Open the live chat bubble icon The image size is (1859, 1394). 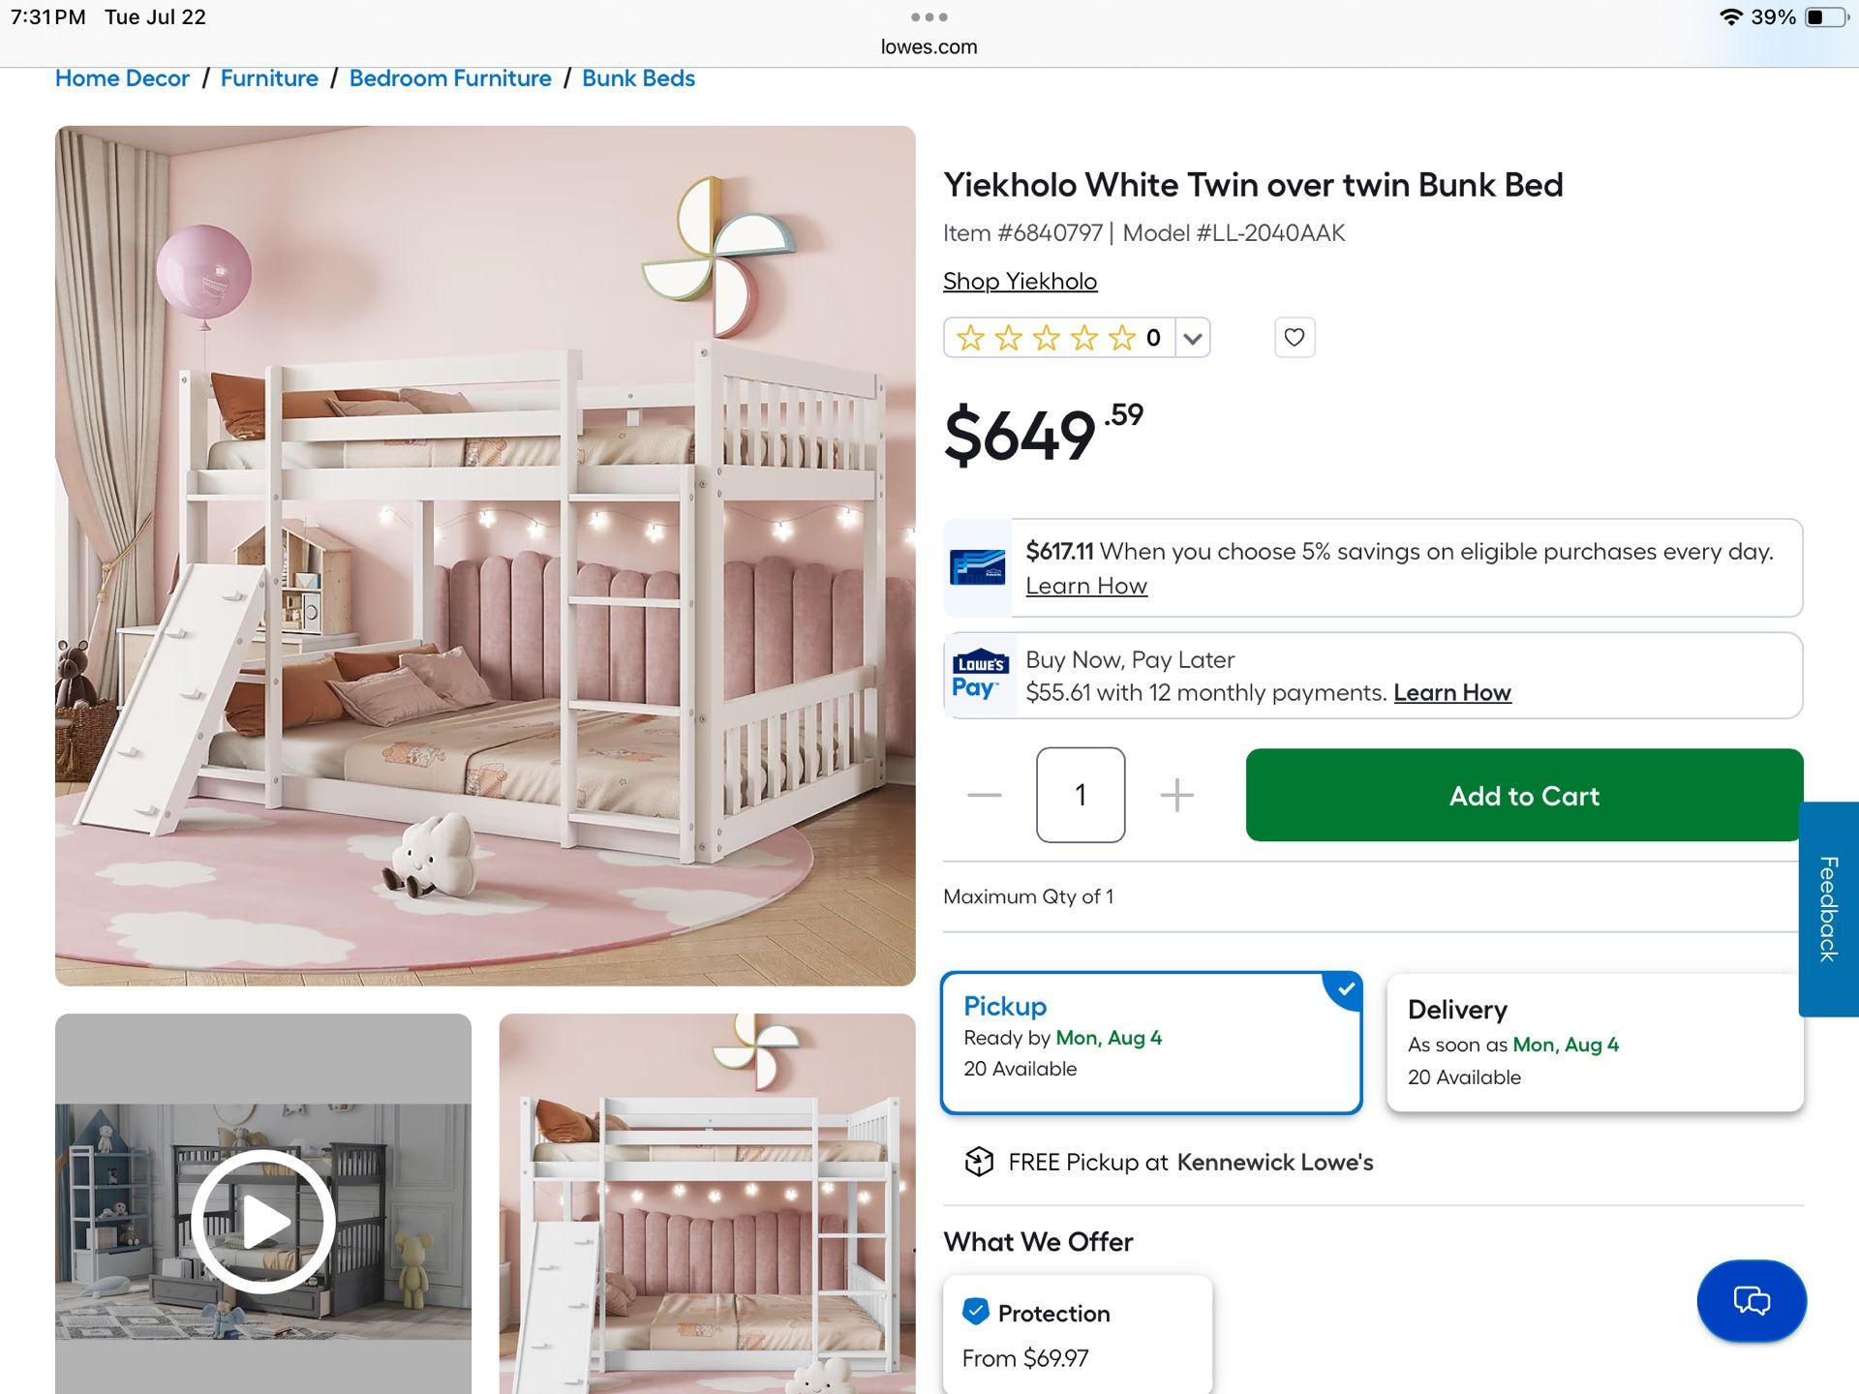pyautogui.click(x=1751, y=1300)
